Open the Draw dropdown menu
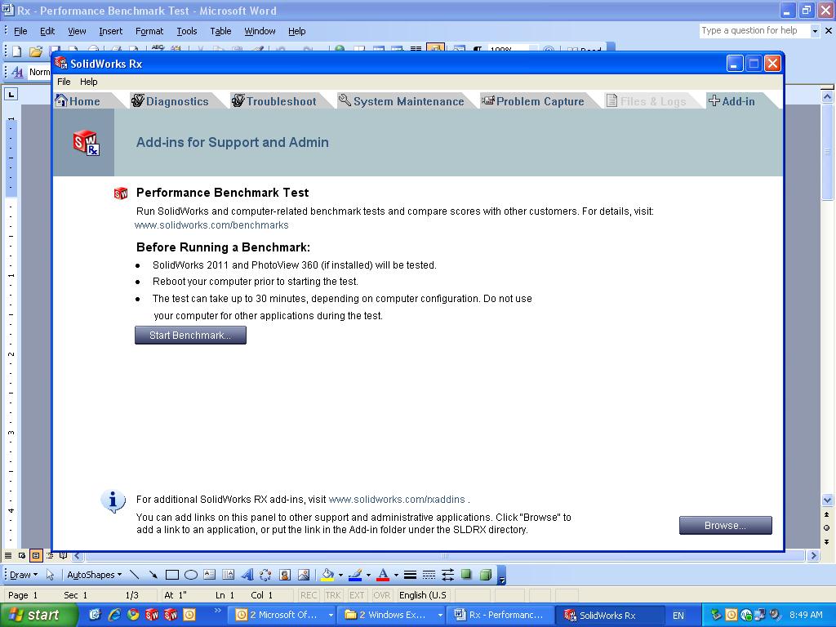 point(24,575)
